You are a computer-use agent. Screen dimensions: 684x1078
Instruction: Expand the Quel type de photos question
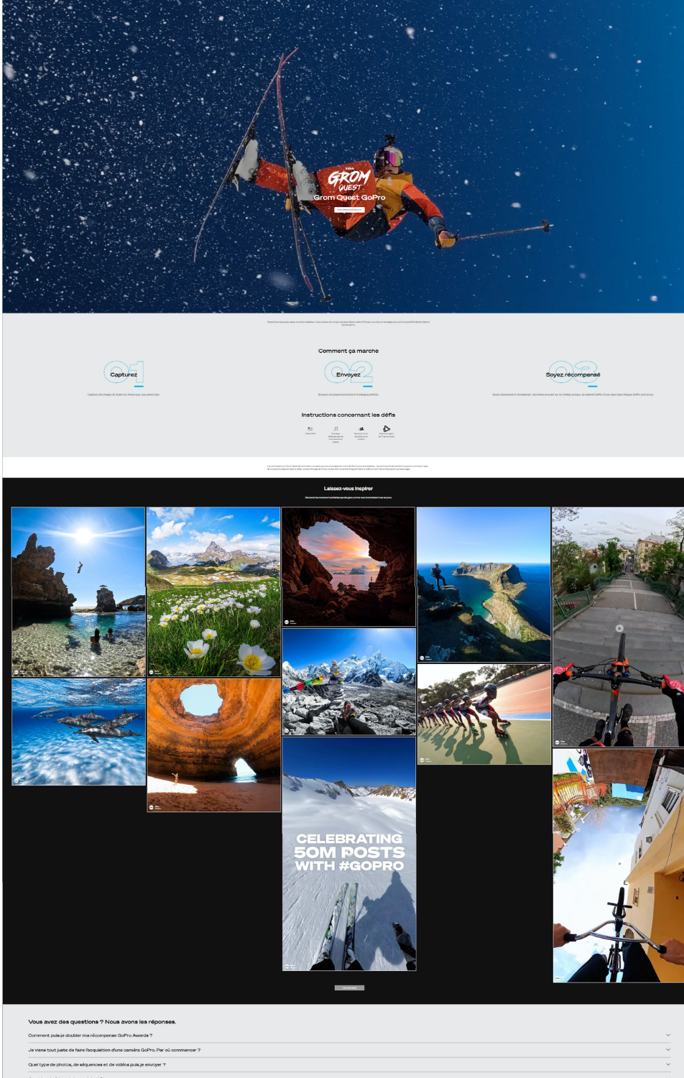click(x=349, y=1064)
